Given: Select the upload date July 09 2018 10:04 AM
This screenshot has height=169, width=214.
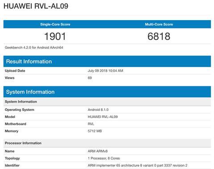Looking at the screenshot, I should (x=105, y=71).
